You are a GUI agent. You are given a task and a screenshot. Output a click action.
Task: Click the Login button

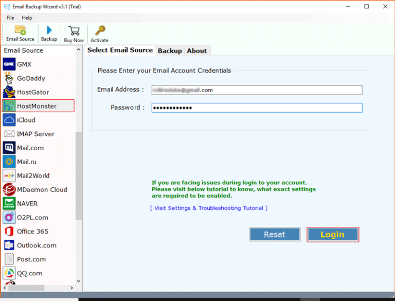tap(333, 235)
